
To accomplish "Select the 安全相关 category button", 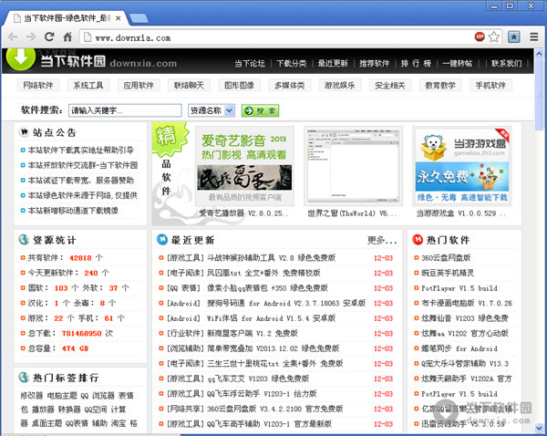I will [390, 85].
